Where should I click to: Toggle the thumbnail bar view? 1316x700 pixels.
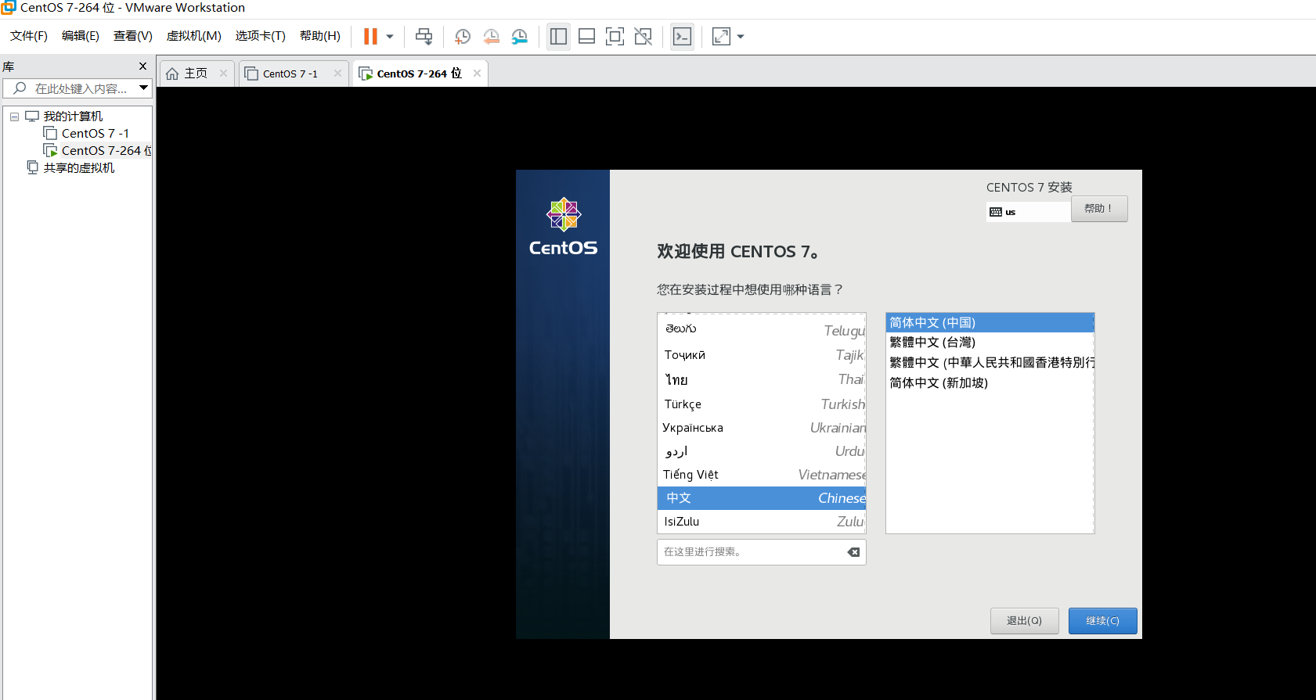[586, 36]
